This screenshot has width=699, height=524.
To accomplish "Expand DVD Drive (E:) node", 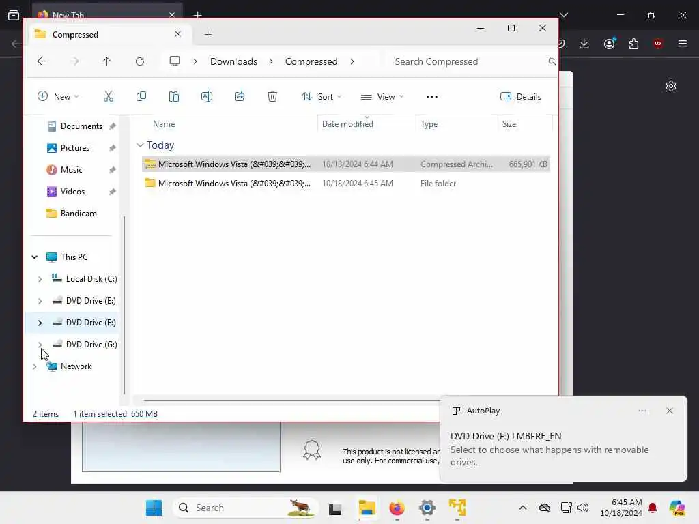I will (40, 301).
